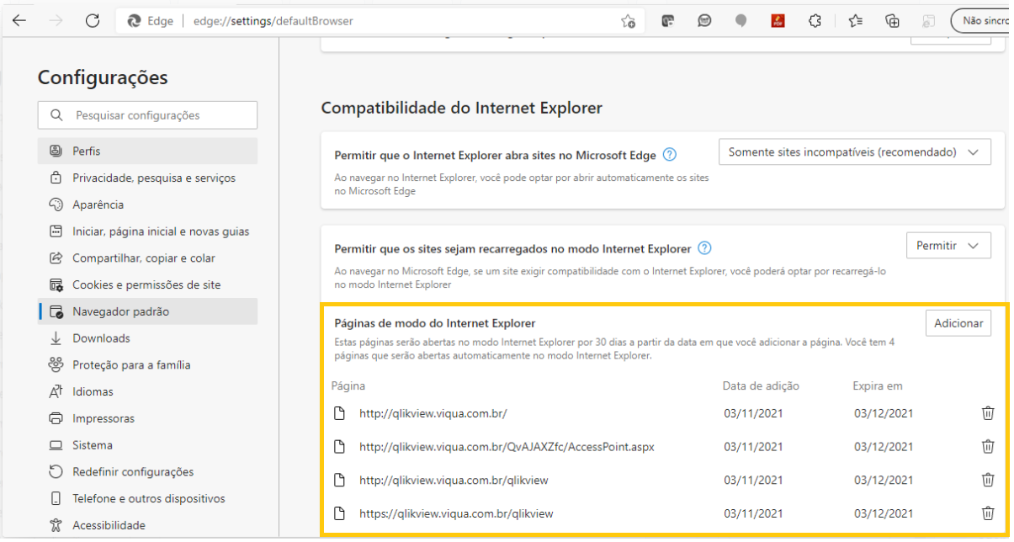Open Sistema settings section
The width and height of the screenshot is (1014, 542).
(147, 445)
